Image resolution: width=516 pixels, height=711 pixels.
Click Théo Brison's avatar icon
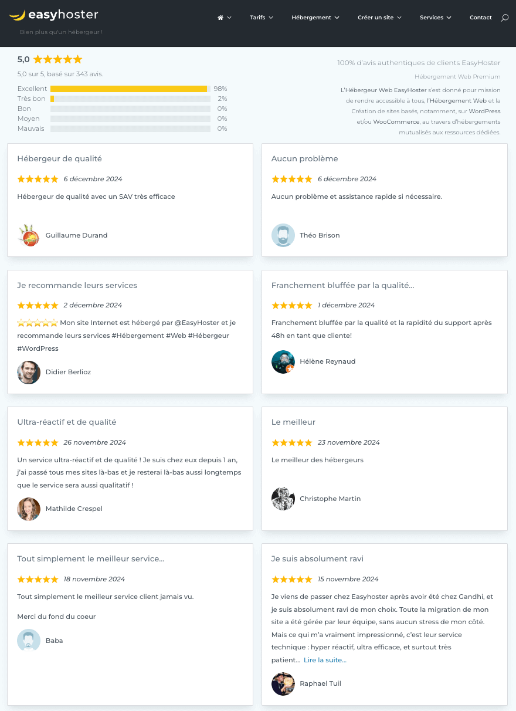283,235
